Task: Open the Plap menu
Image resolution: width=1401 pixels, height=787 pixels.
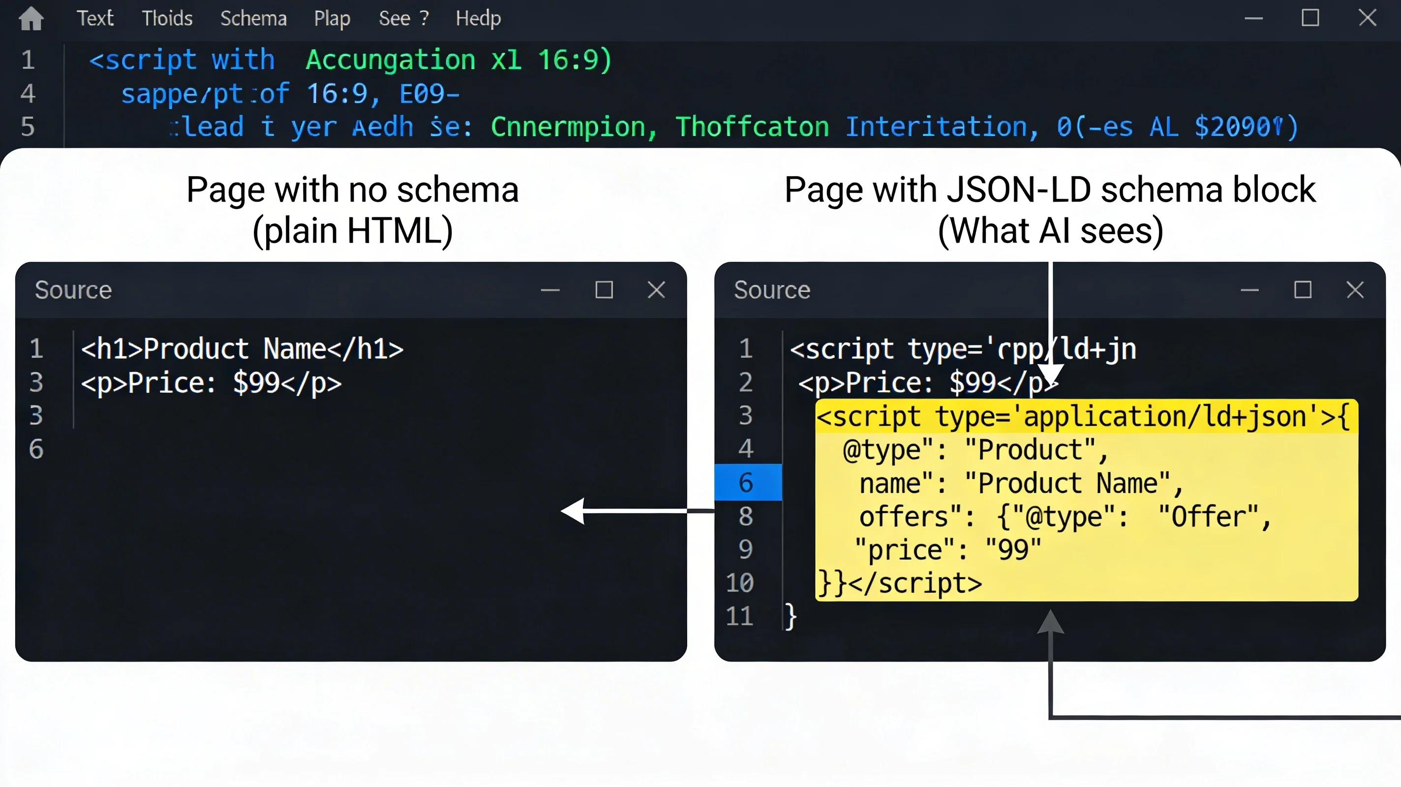Action: pos(332,19)
